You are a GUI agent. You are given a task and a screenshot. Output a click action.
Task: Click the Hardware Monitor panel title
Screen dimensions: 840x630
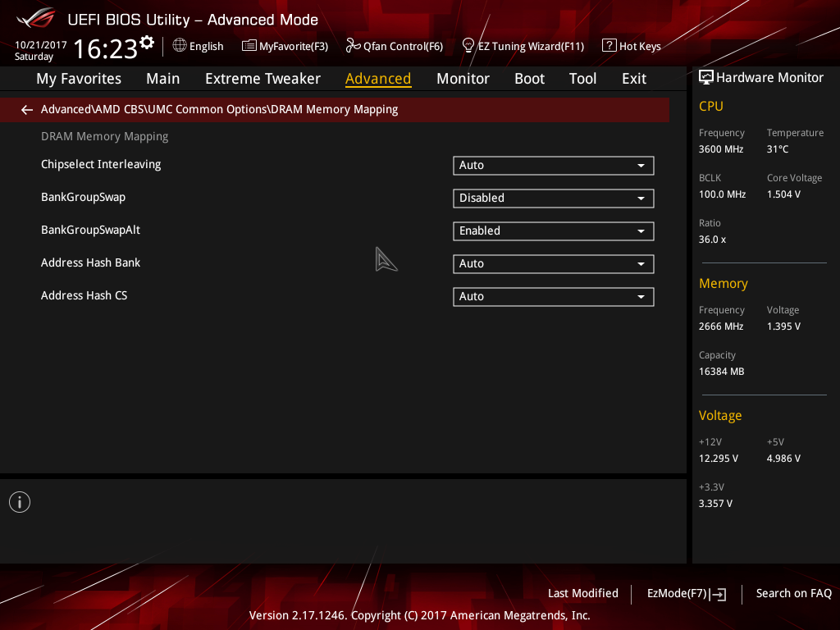[x=769, y=78]
